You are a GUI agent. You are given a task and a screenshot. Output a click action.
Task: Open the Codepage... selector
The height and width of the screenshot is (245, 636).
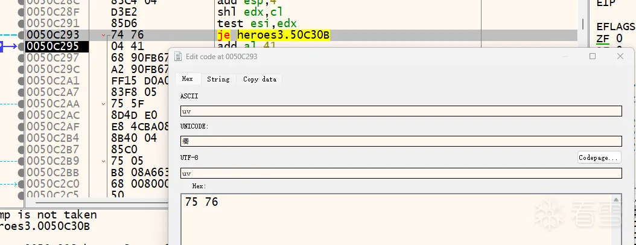[x=599, y=157]
